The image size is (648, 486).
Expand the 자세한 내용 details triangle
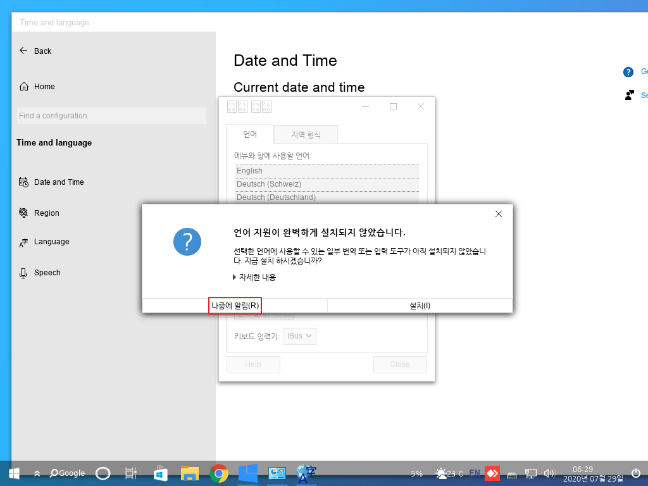[235, 277]
